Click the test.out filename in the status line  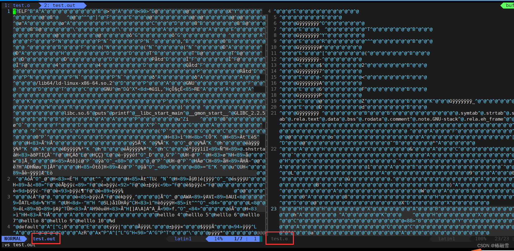pos(44,239)
